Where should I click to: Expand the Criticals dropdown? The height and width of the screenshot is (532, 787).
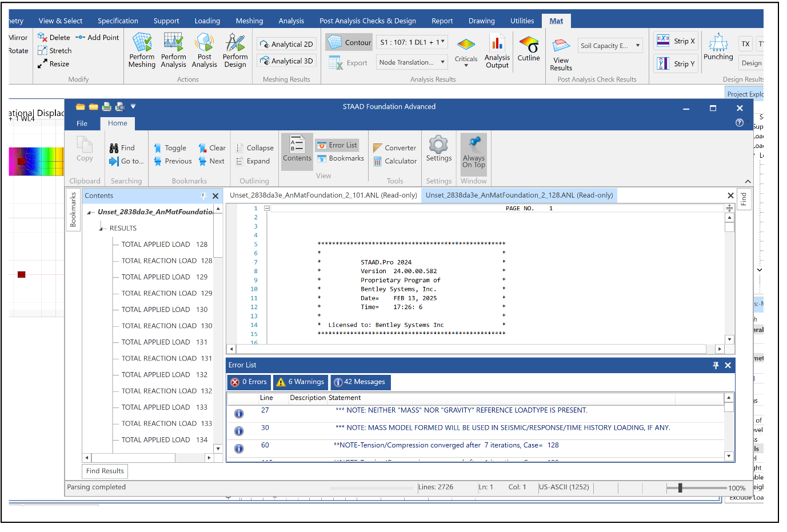pyautogui.click(x=466, y=66)
